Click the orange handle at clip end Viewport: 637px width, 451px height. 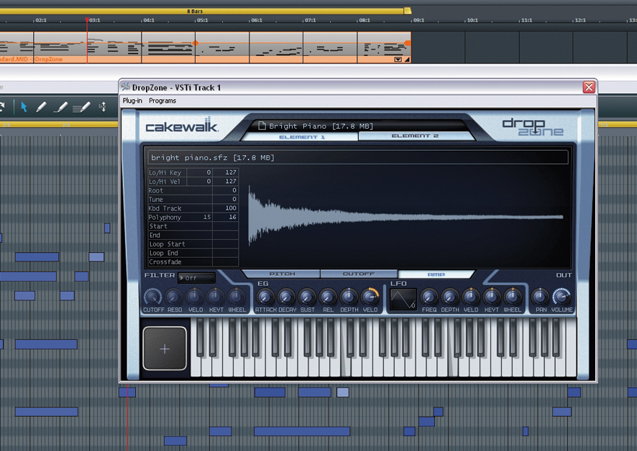(408, 42)
